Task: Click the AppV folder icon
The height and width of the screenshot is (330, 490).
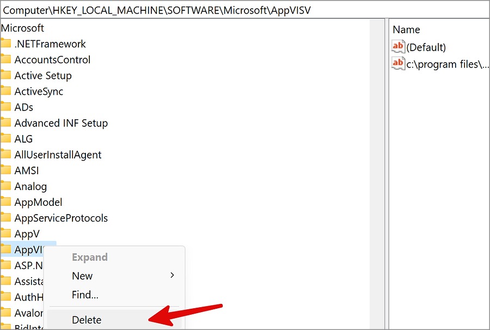Action: (x=5, y=233)
